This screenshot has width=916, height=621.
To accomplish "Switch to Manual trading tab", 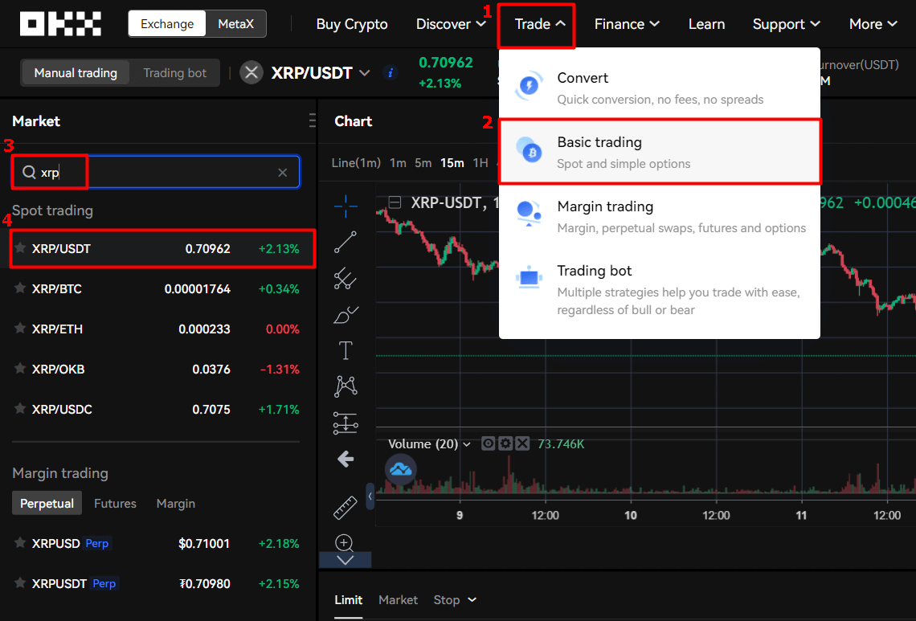I will coord(76,73).
